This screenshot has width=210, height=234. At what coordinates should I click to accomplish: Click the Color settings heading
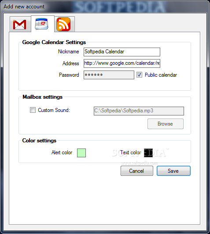tap(39, 141)
